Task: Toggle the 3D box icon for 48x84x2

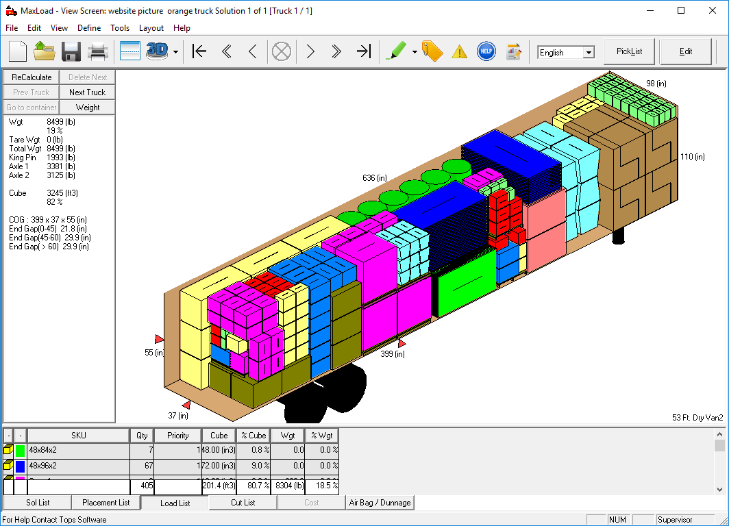Action: click(x=8, y=450)
